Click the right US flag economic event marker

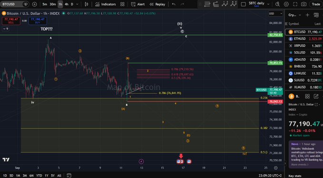point(189,161)
